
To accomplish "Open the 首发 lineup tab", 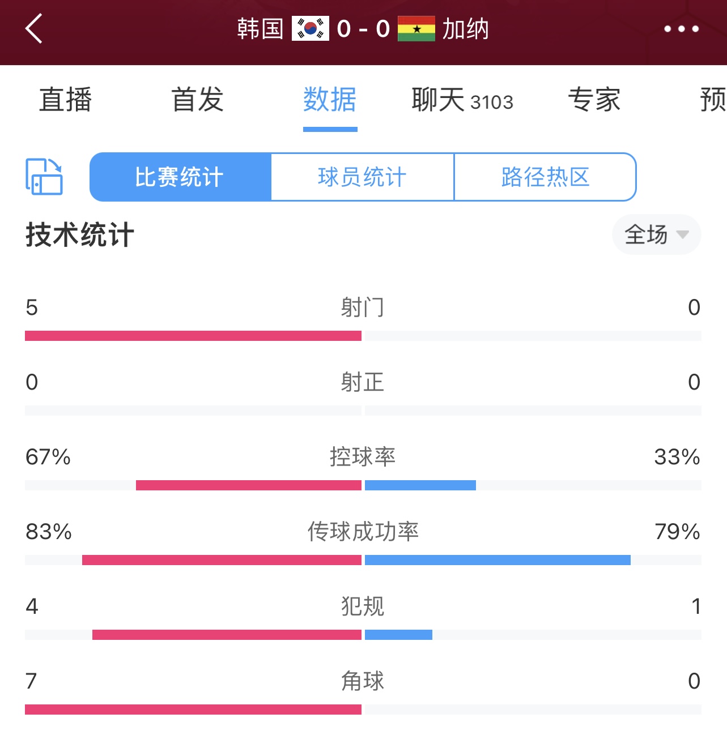I will 198,100.
